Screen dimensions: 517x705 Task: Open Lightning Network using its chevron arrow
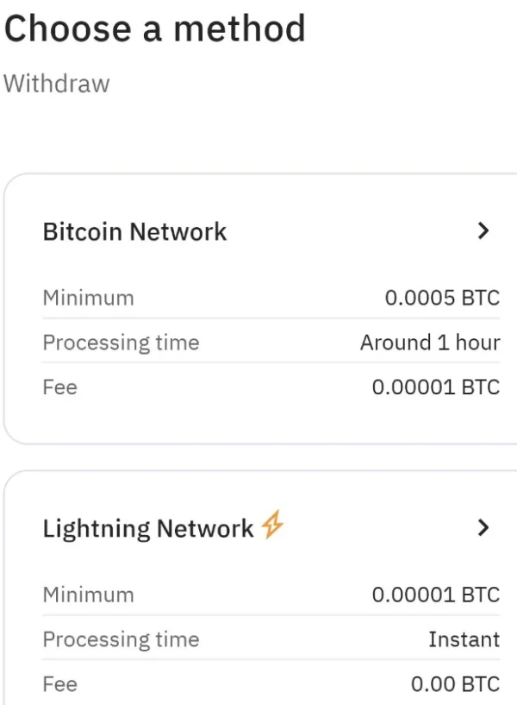483,528
